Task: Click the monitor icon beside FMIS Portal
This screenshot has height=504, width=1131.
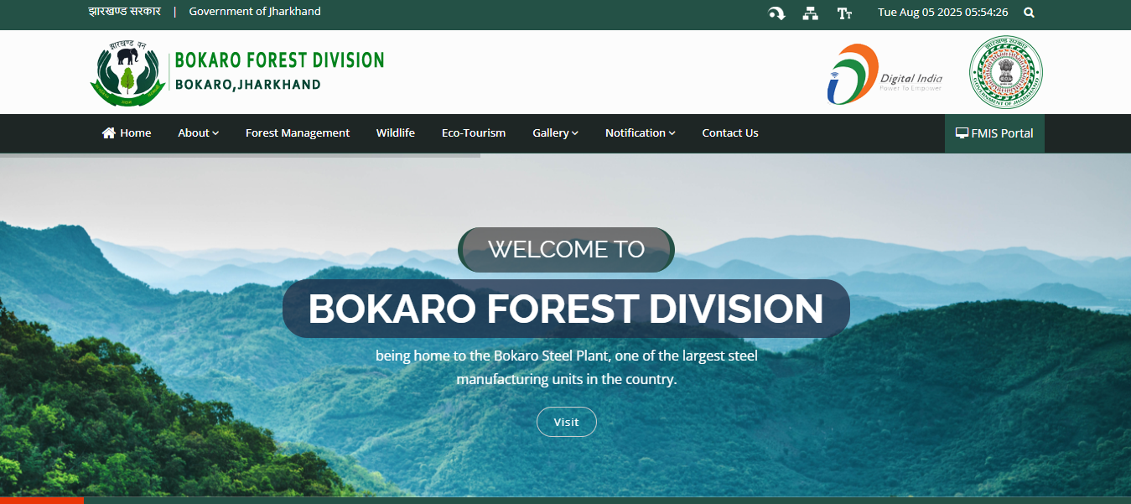Action: tap(962, 133)
